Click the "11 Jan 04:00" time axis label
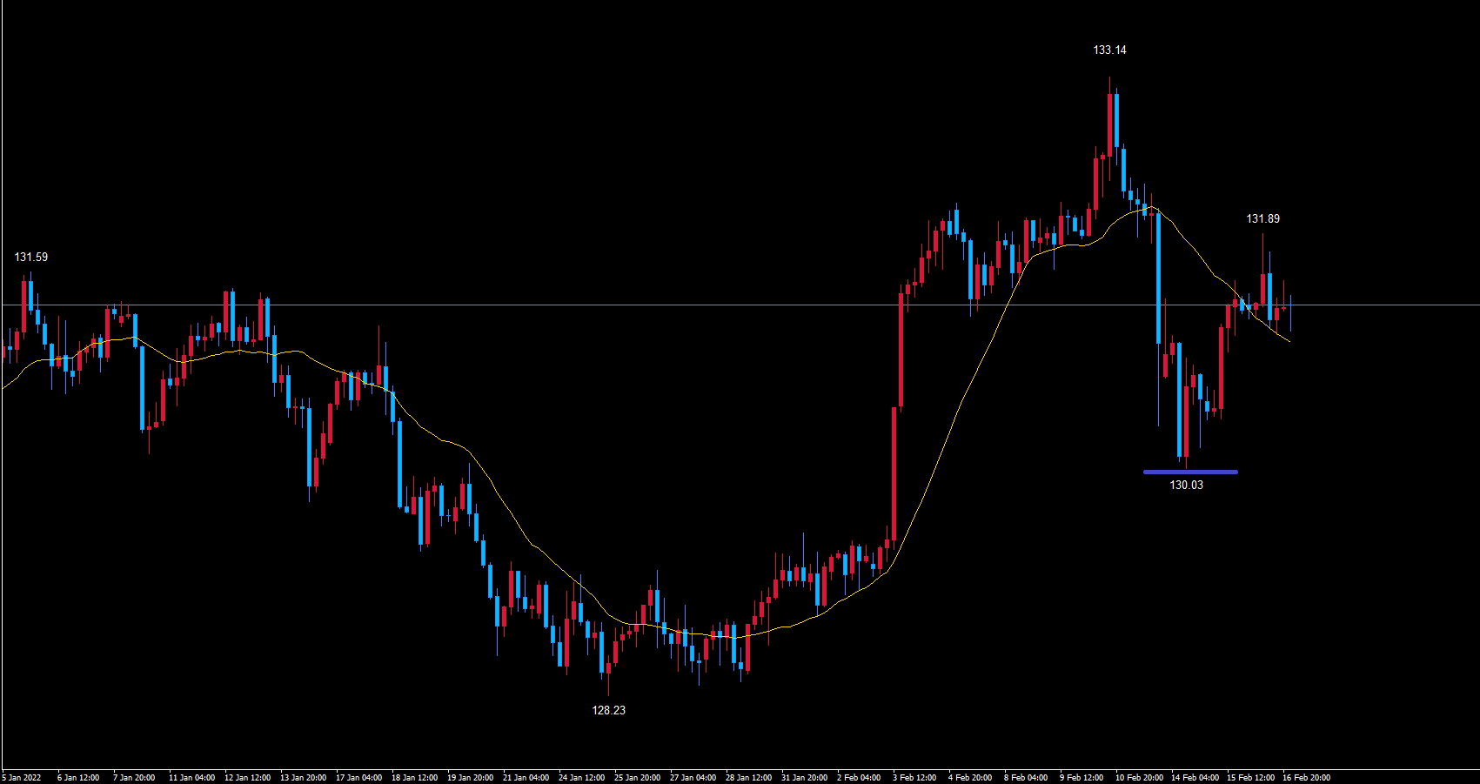Screen dimensions: 1480x784 tap(191, 777)
